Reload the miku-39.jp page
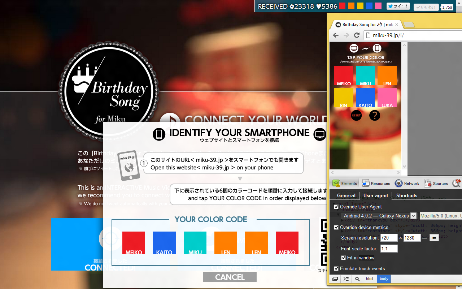462x289 pixels. click(x=357, y=35)
